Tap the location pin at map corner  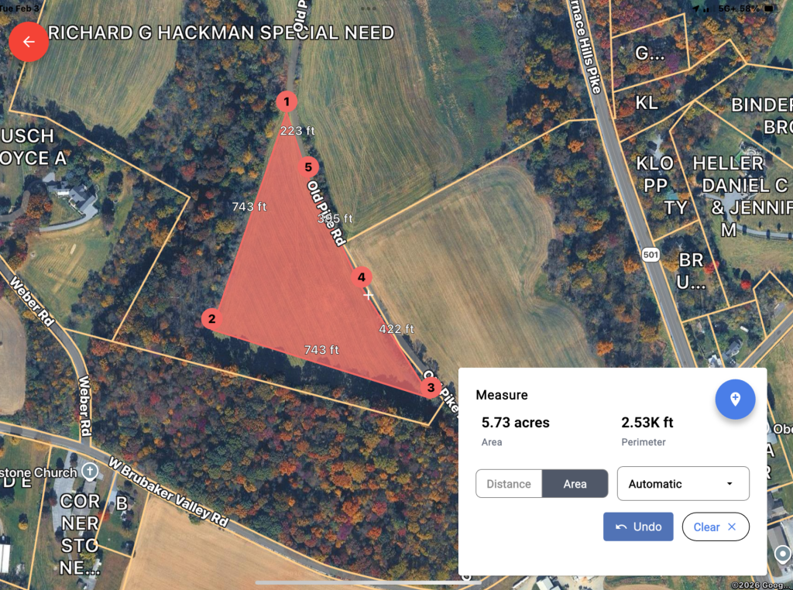(783, 555)
